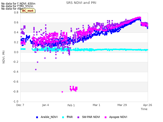
Task: Click the -0.4 y-axis tick label
Action: coord(16,72)
